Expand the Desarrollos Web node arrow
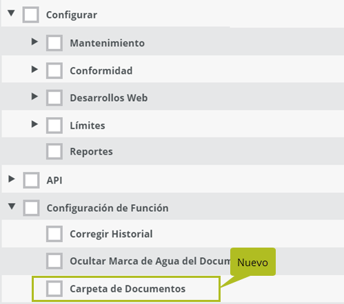344x304 pixels. (34, 96)
